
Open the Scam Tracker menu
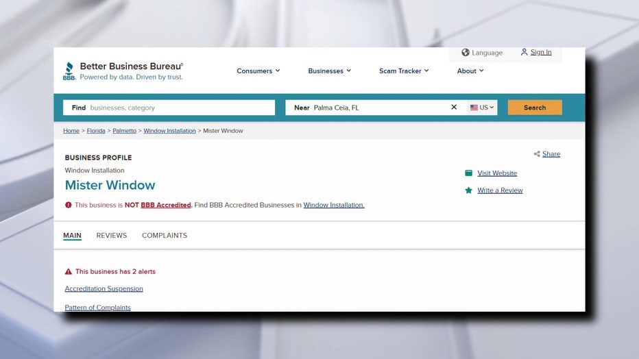pos(404,71)
